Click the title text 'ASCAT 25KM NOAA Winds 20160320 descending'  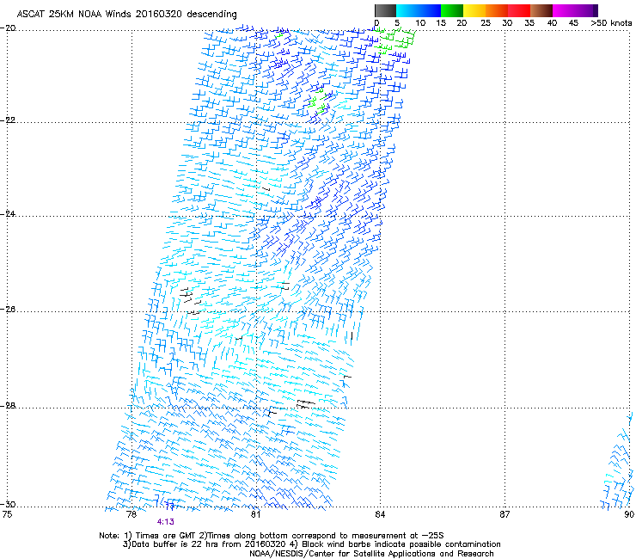[x=126, y=15]
